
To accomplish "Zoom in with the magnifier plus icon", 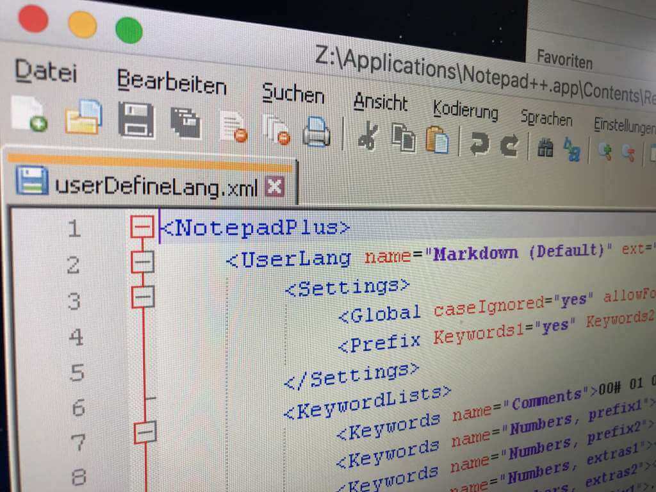I will click(x=605, y=151).
